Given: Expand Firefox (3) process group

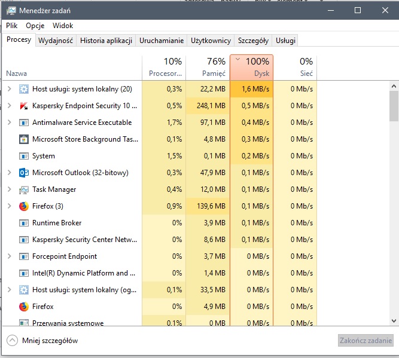Looking at the screenshot, I should 10,206.
